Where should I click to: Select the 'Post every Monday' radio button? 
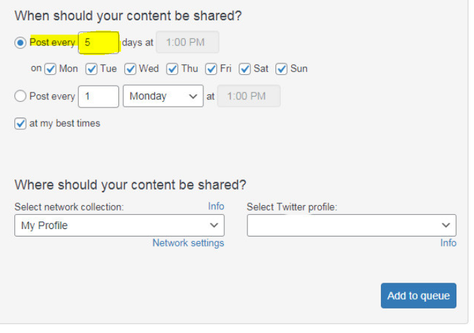click(x=20, y=97)
